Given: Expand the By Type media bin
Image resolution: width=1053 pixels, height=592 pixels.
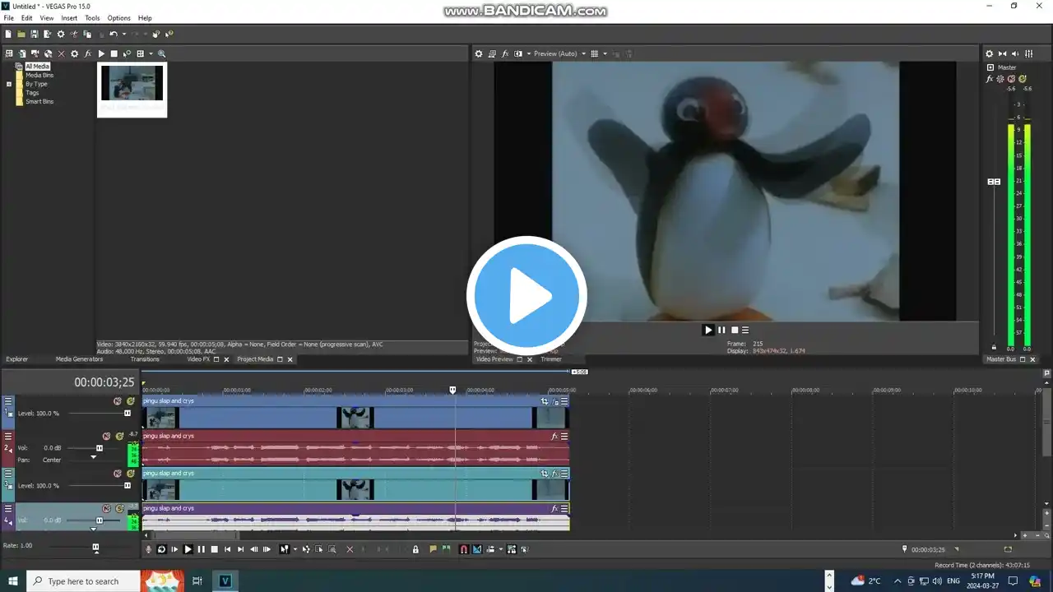Looking at the screenshot, I should (9, 84).
